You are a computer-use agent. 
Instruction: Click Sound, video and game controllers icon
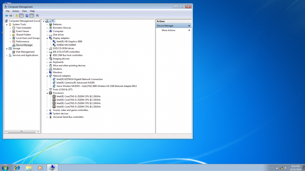point(51,110)
